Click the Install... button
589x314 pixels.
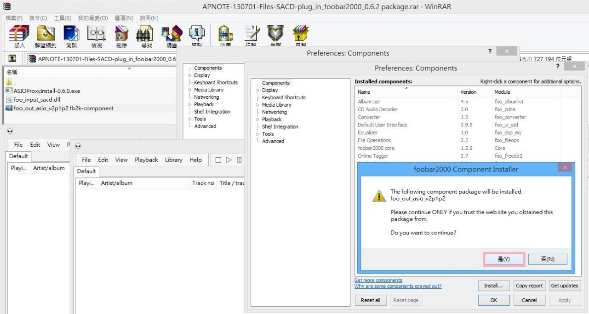click(493, 285)
